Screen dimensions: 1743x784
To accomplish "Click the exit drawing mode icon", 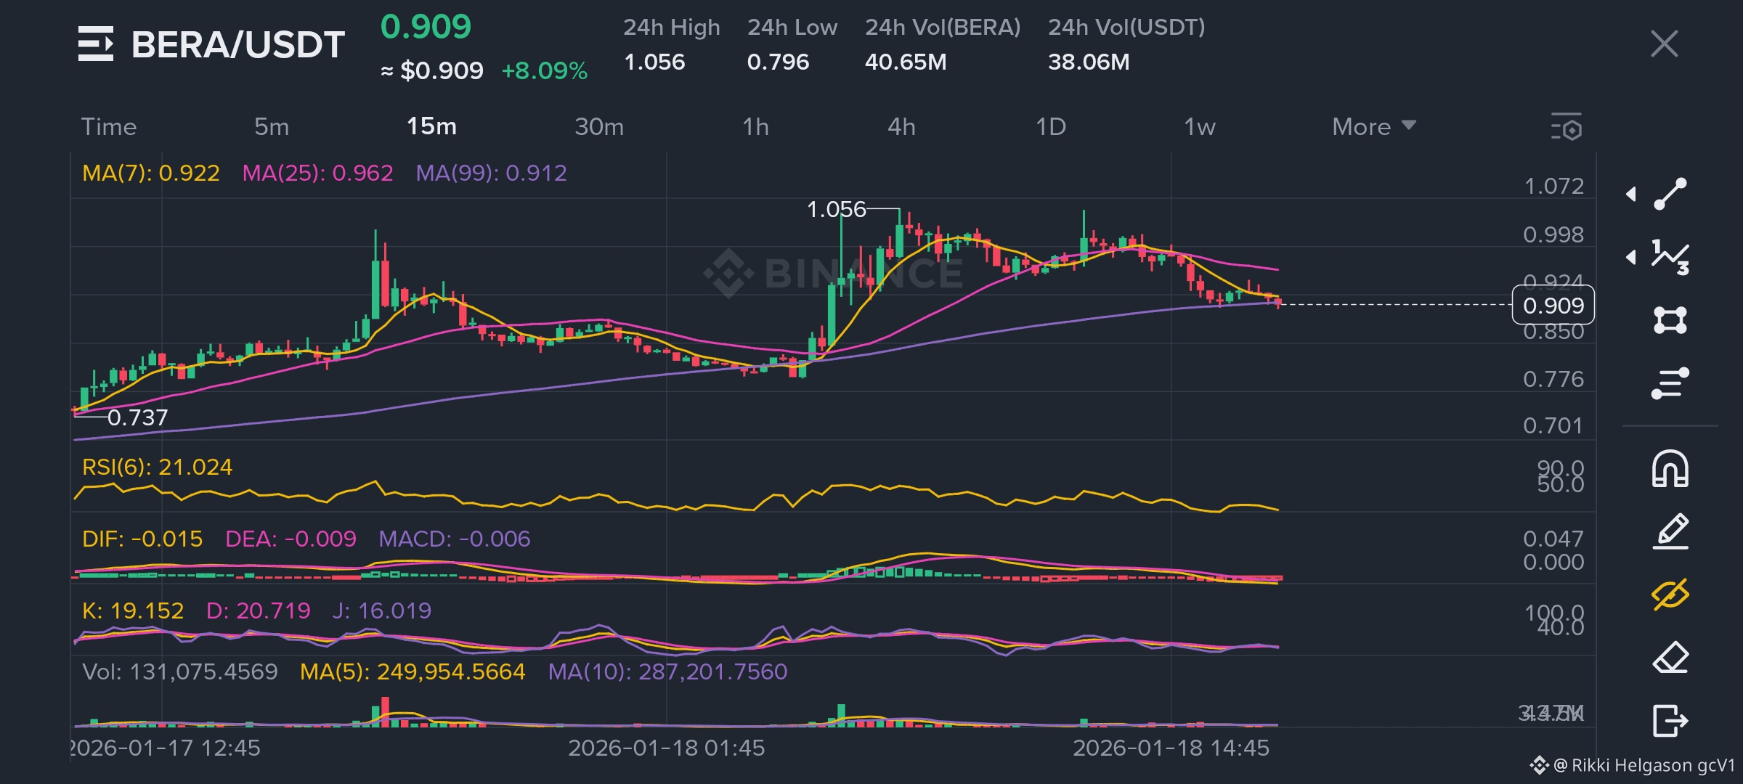I will pyautogui.click(x=1670, y=721).
